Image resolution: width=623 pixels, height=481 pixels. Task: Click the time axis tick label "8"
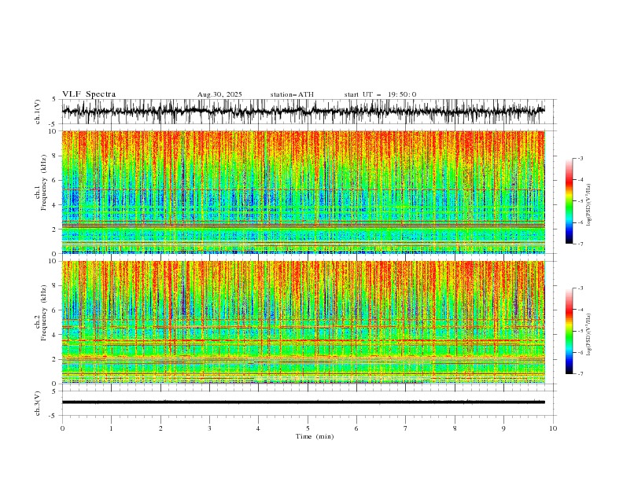pyautogui.click(x=455, y=428)
